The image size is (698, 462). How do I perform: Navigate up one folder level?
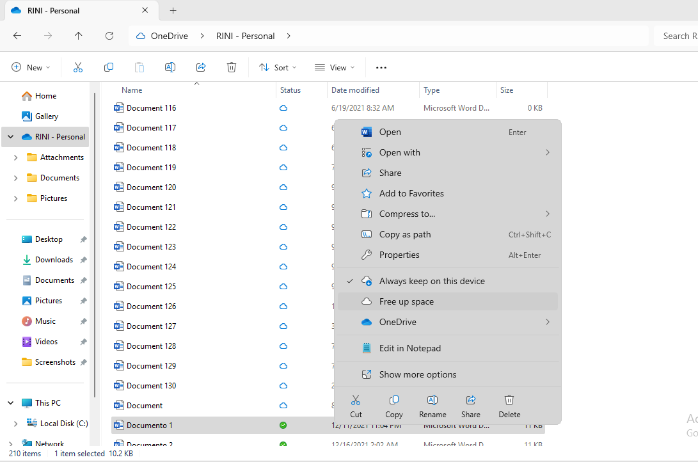click(79, 36)
